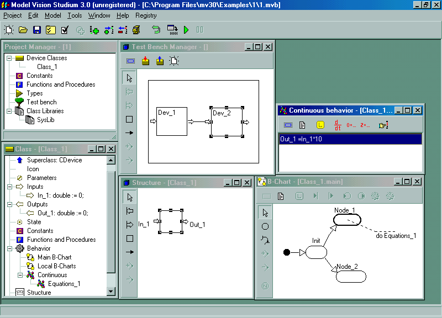Collapse the Device Classes tree node
The width and height of the screenshot is (442, 318).
click(9, 58)
